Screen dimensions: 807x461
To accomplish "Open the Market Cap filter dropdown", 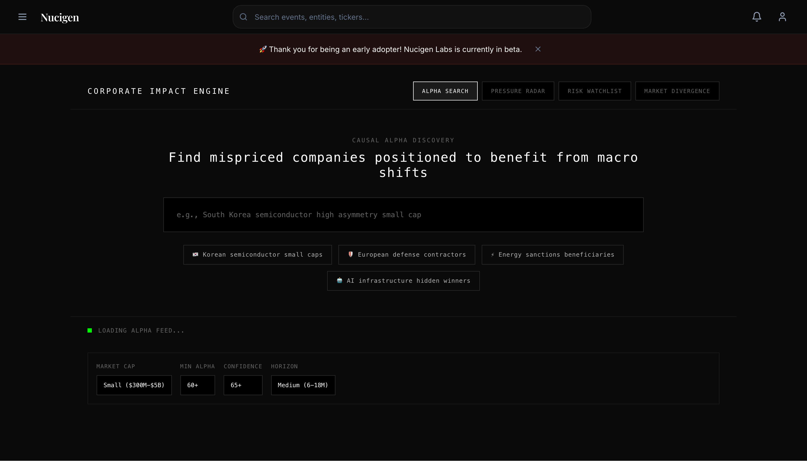I will coord(134,385).
